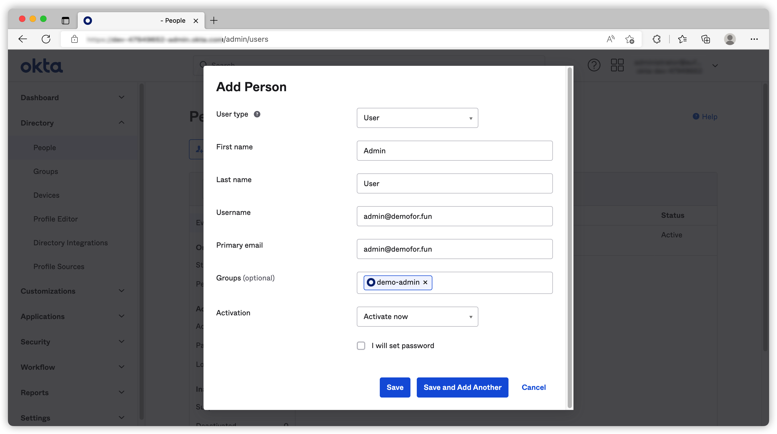Click the Save and Add Another button
Screen dimensions: 777x434
click(462, 387)
